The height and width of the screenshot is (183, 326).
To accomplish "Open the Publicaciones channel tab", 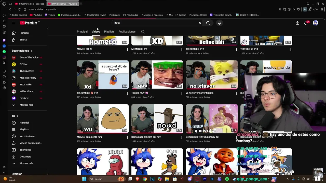I will coord(127,32).
